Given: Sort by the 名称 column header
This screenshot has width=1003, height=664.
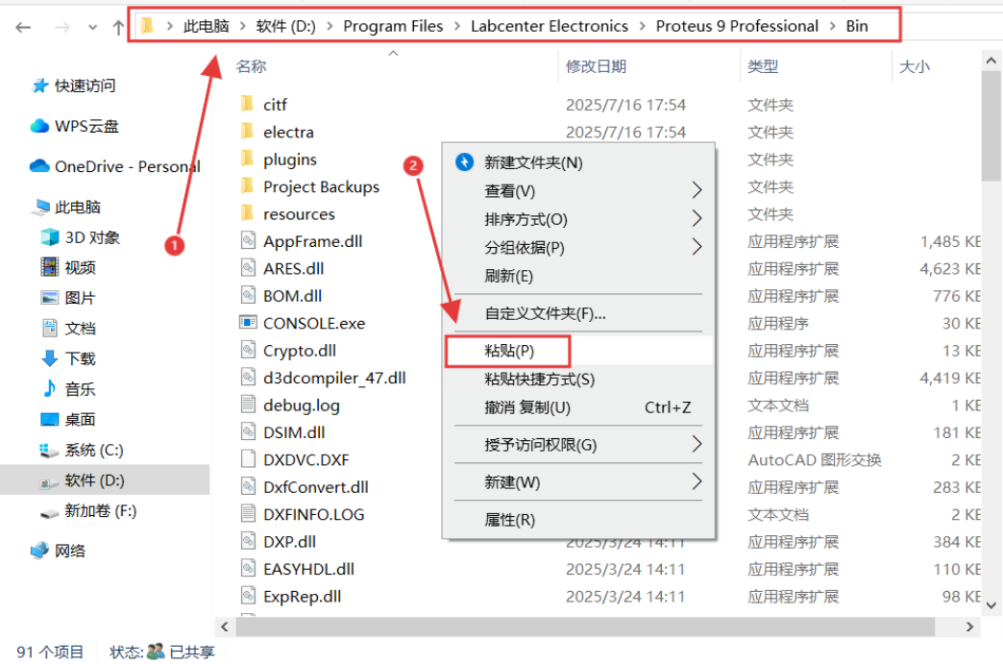Looking at the screenshot, I should [251, 66].
